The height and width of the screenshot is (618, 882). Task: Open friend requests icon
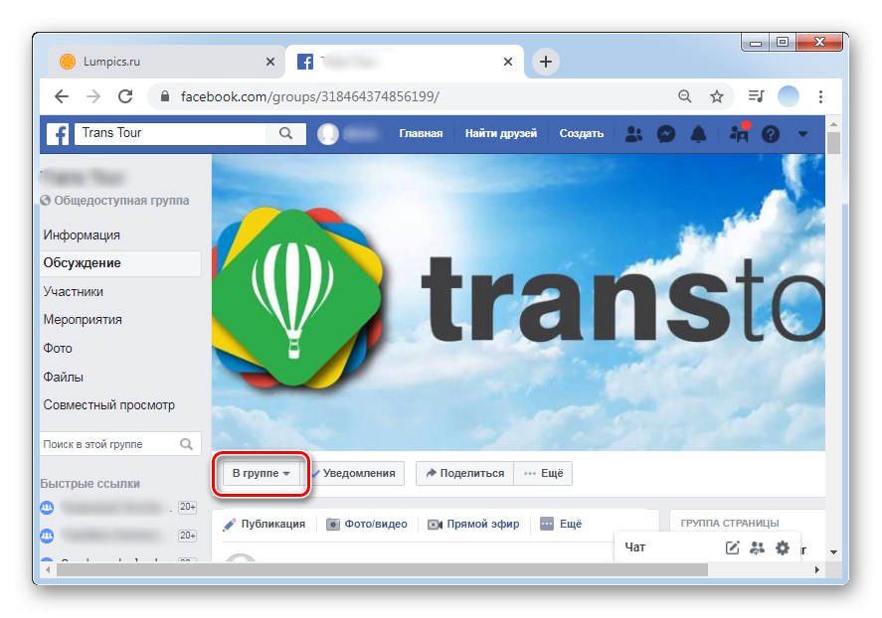click(634, 134)
